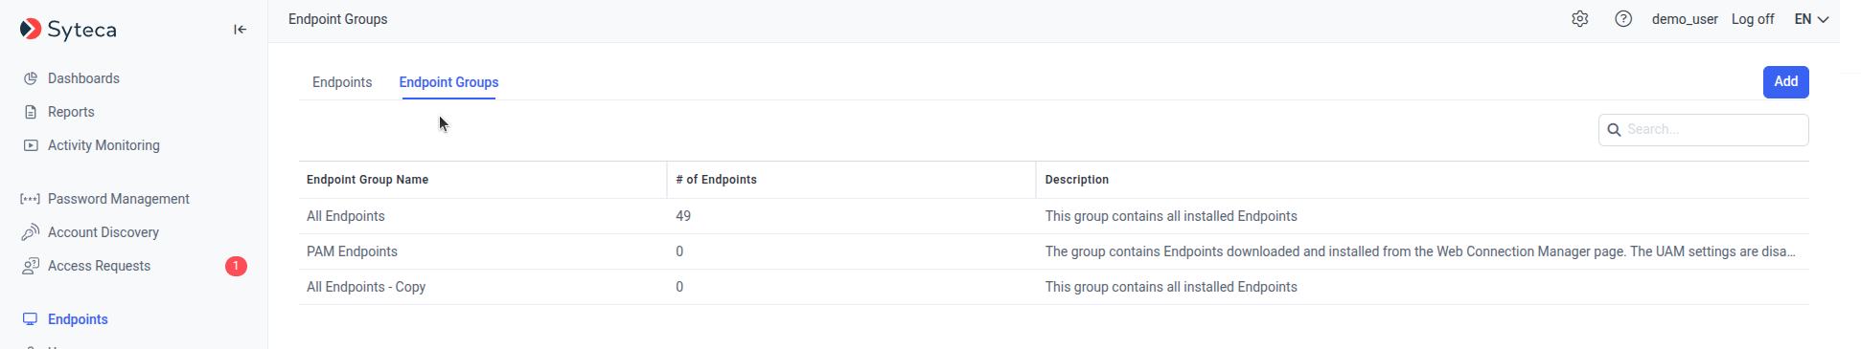Switch to the Endpoints tab
The image size is (1861, 349).
(342, 82)
